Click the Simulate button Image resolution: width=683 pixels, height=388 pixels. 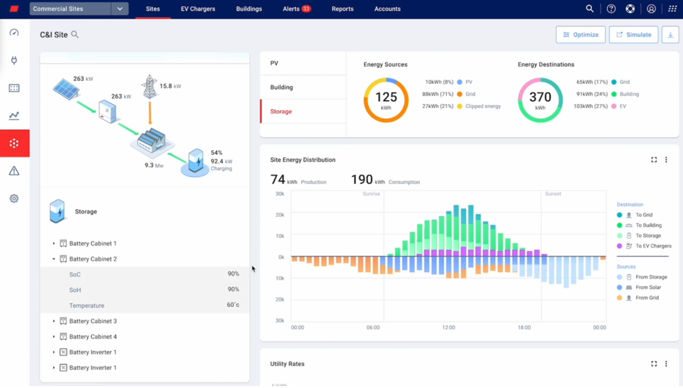pyautogui.click(x=634, y=35)
